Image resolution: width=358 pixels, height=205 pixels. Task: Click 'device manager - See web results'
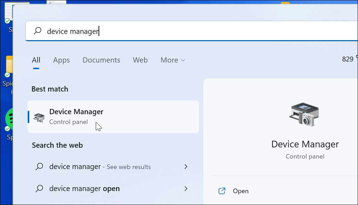95,167
